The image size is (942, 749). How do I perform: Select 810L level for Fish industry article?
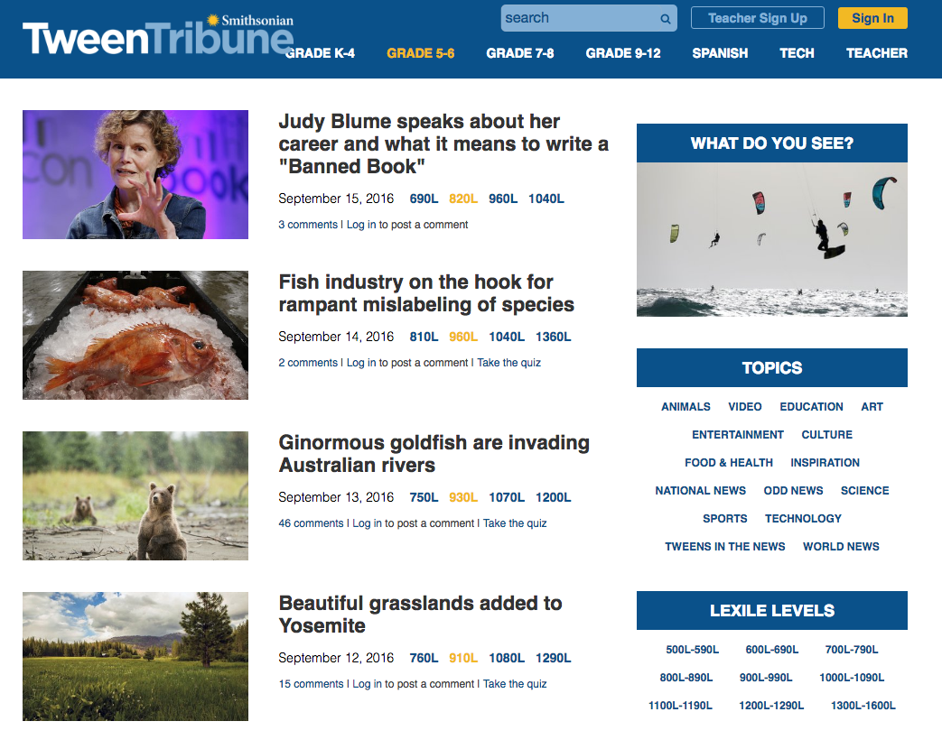click(424, 337)
